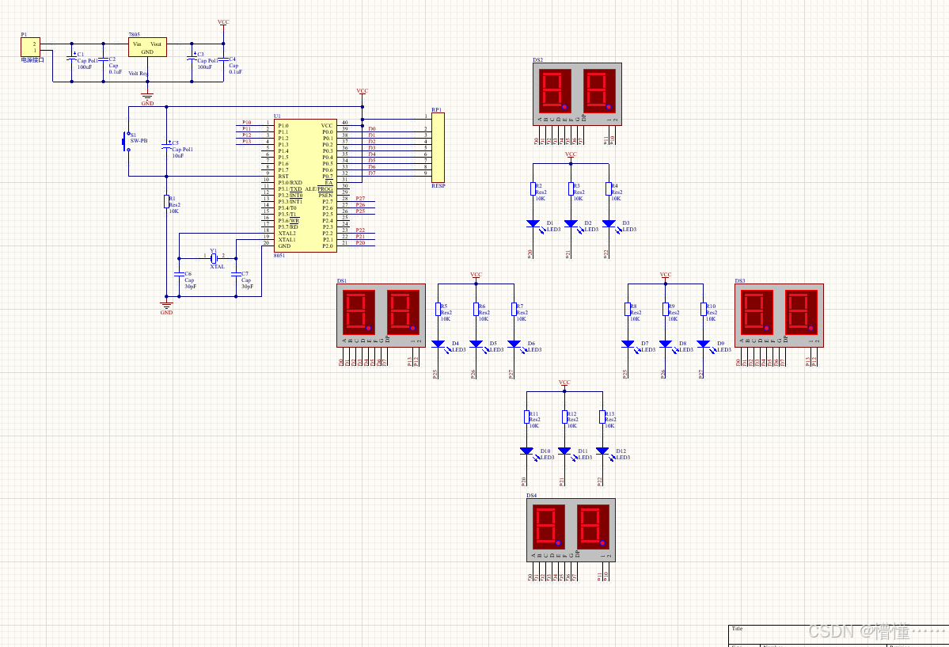Viewport: 949px width, 647px height.
Task: Select VCC port above resistor R6
Action: 476,277
